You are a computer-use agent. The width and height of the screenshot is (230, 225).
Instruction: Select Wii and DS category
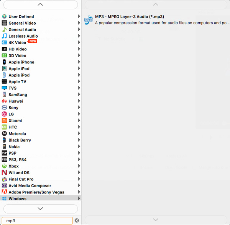[41, 172]
